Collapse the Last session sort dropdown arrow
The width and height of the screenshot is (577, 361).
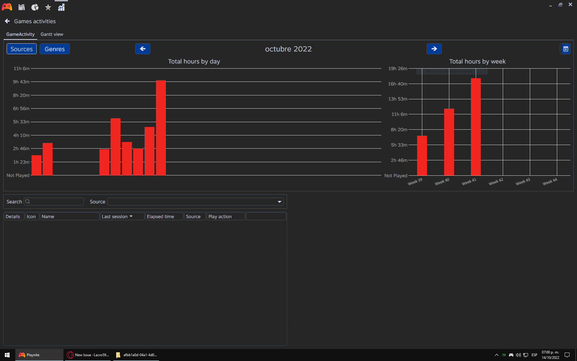pyautogui.click(x=131, y=216)
